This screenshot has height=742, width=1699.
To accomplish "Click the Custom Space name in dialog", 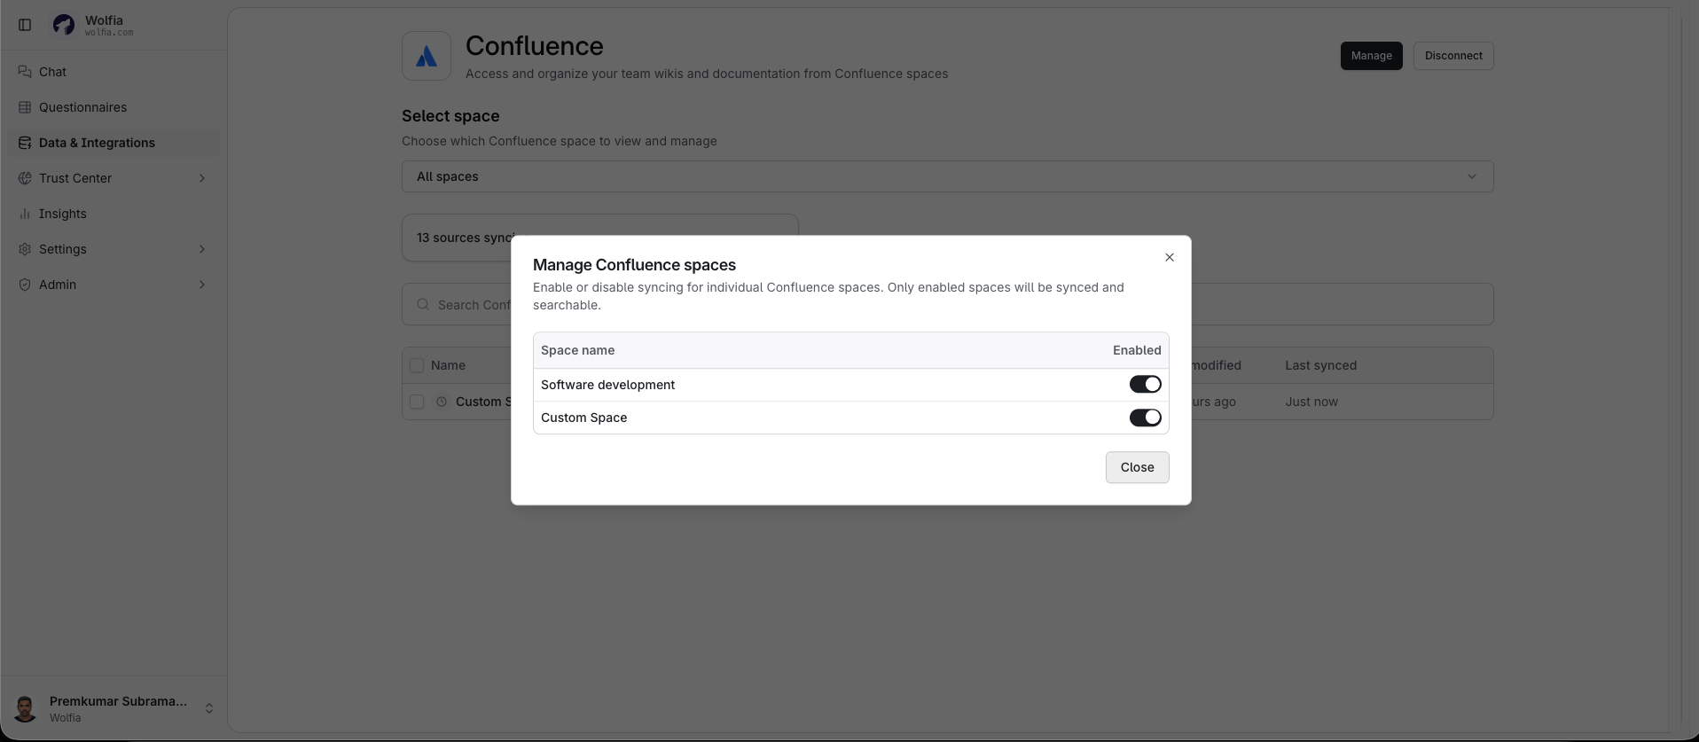I will [x=583, y=418].
